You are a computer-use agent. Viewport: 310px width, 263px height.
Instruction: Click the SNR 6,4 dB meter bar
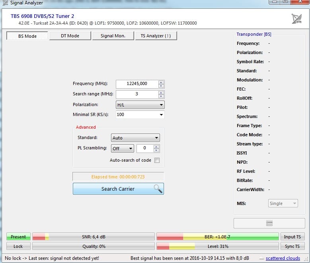point(94,237)
